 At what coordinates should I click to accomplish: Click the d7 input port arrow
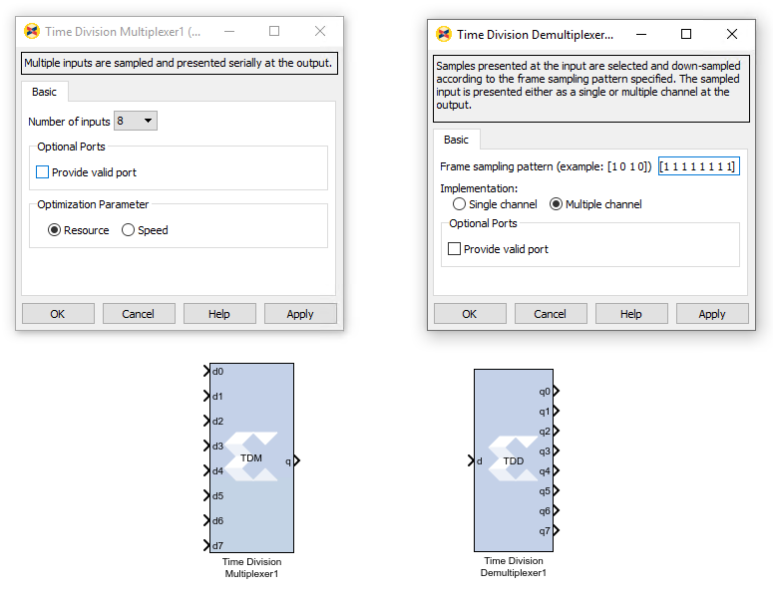(x=206, y=545)
